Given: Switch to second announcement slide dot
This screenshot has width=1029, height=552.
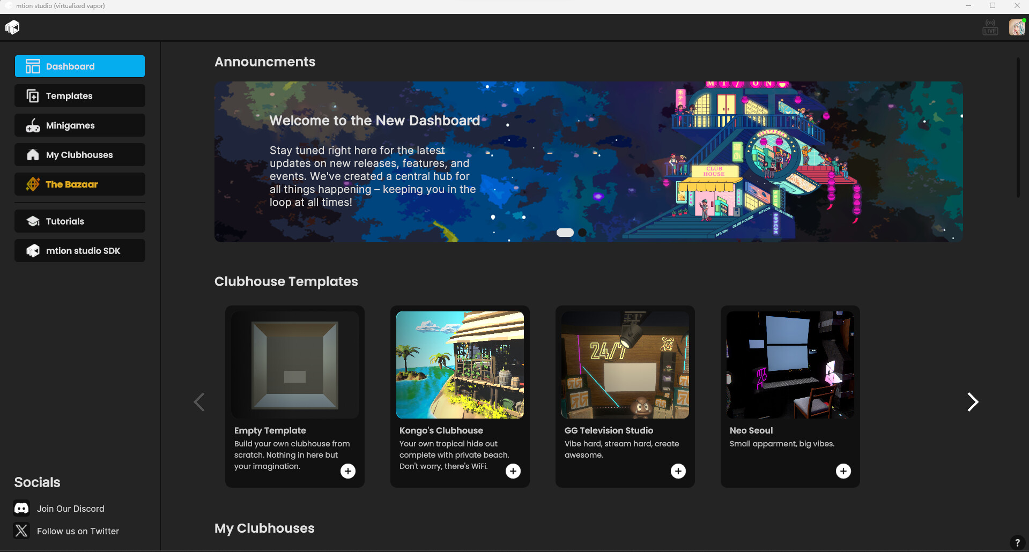Looking at the screenshot, I should [x=582, y=233].
